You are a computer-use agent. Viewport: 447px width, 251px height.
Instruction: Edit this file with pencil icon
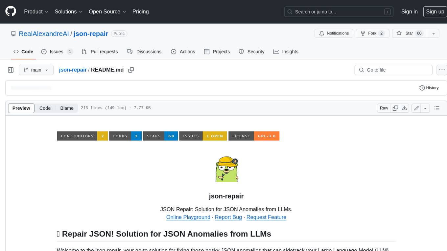coord(416,108)
